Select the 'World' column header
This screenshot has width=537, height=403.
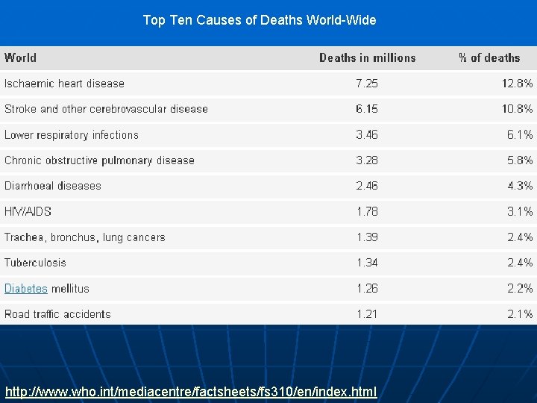[x=20, y=57]
